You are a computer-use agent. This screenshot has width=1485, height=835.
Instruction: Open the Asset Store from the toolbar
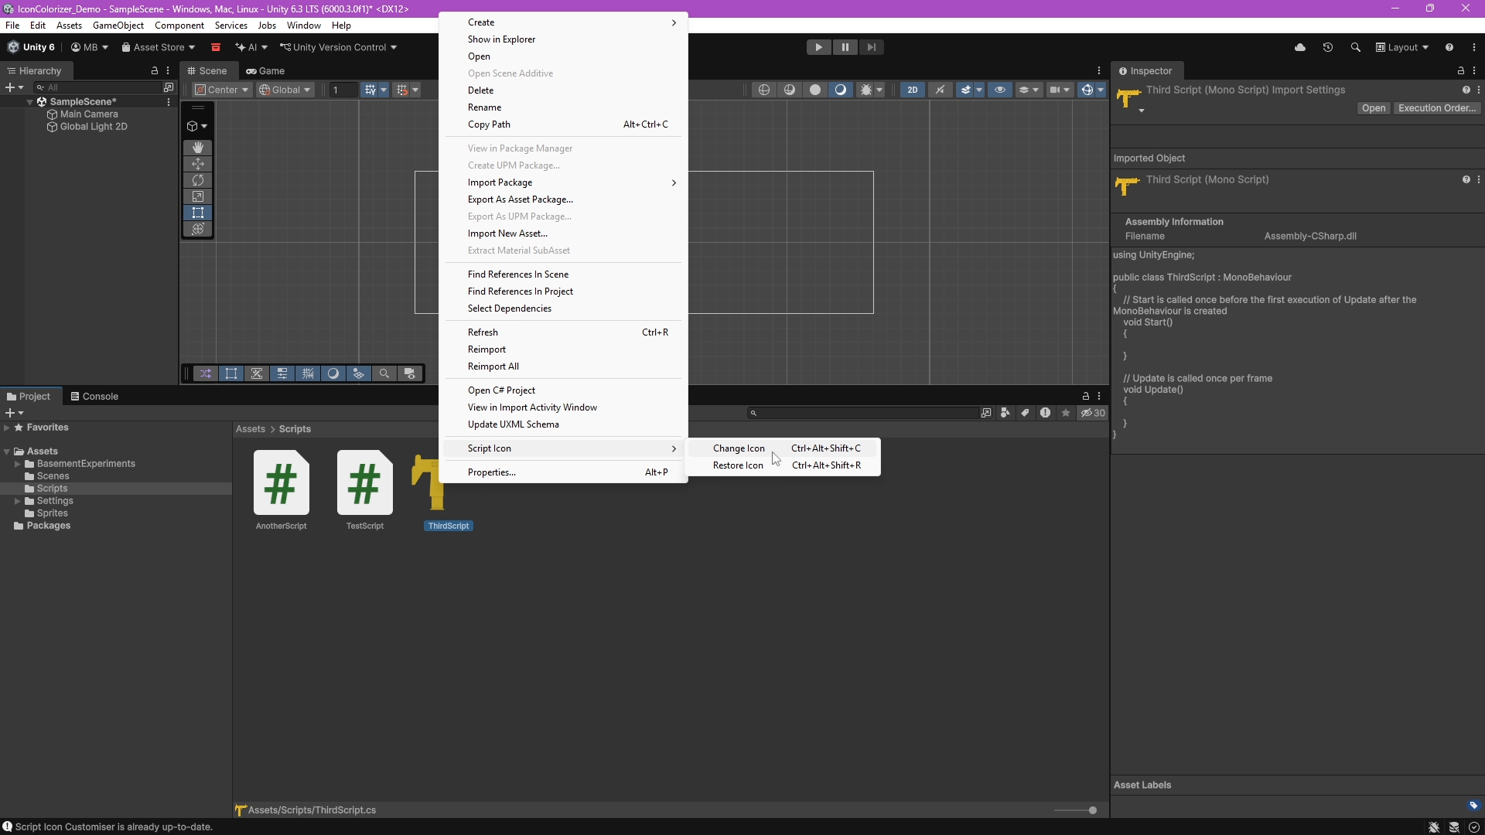point(158,47)
